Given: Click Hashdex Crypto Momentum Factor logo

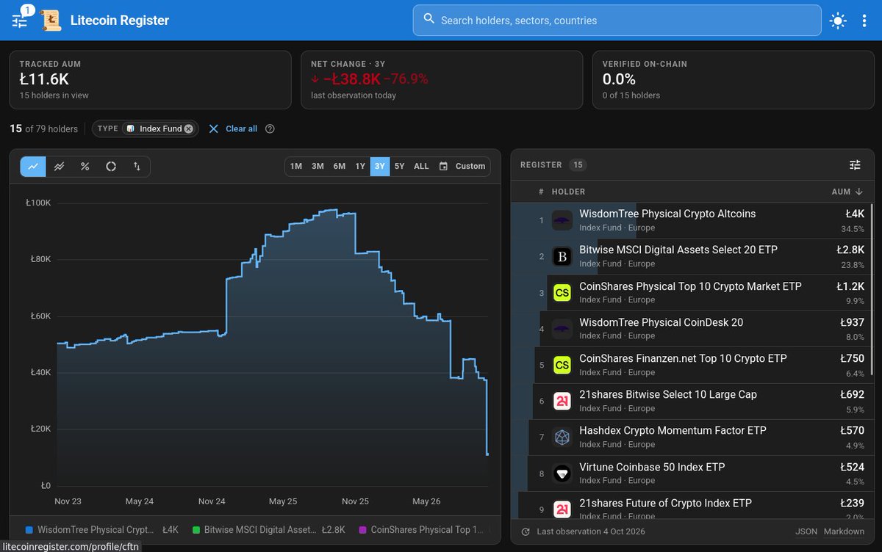Looking at the screenshot, I should click(x=562, y=437).
